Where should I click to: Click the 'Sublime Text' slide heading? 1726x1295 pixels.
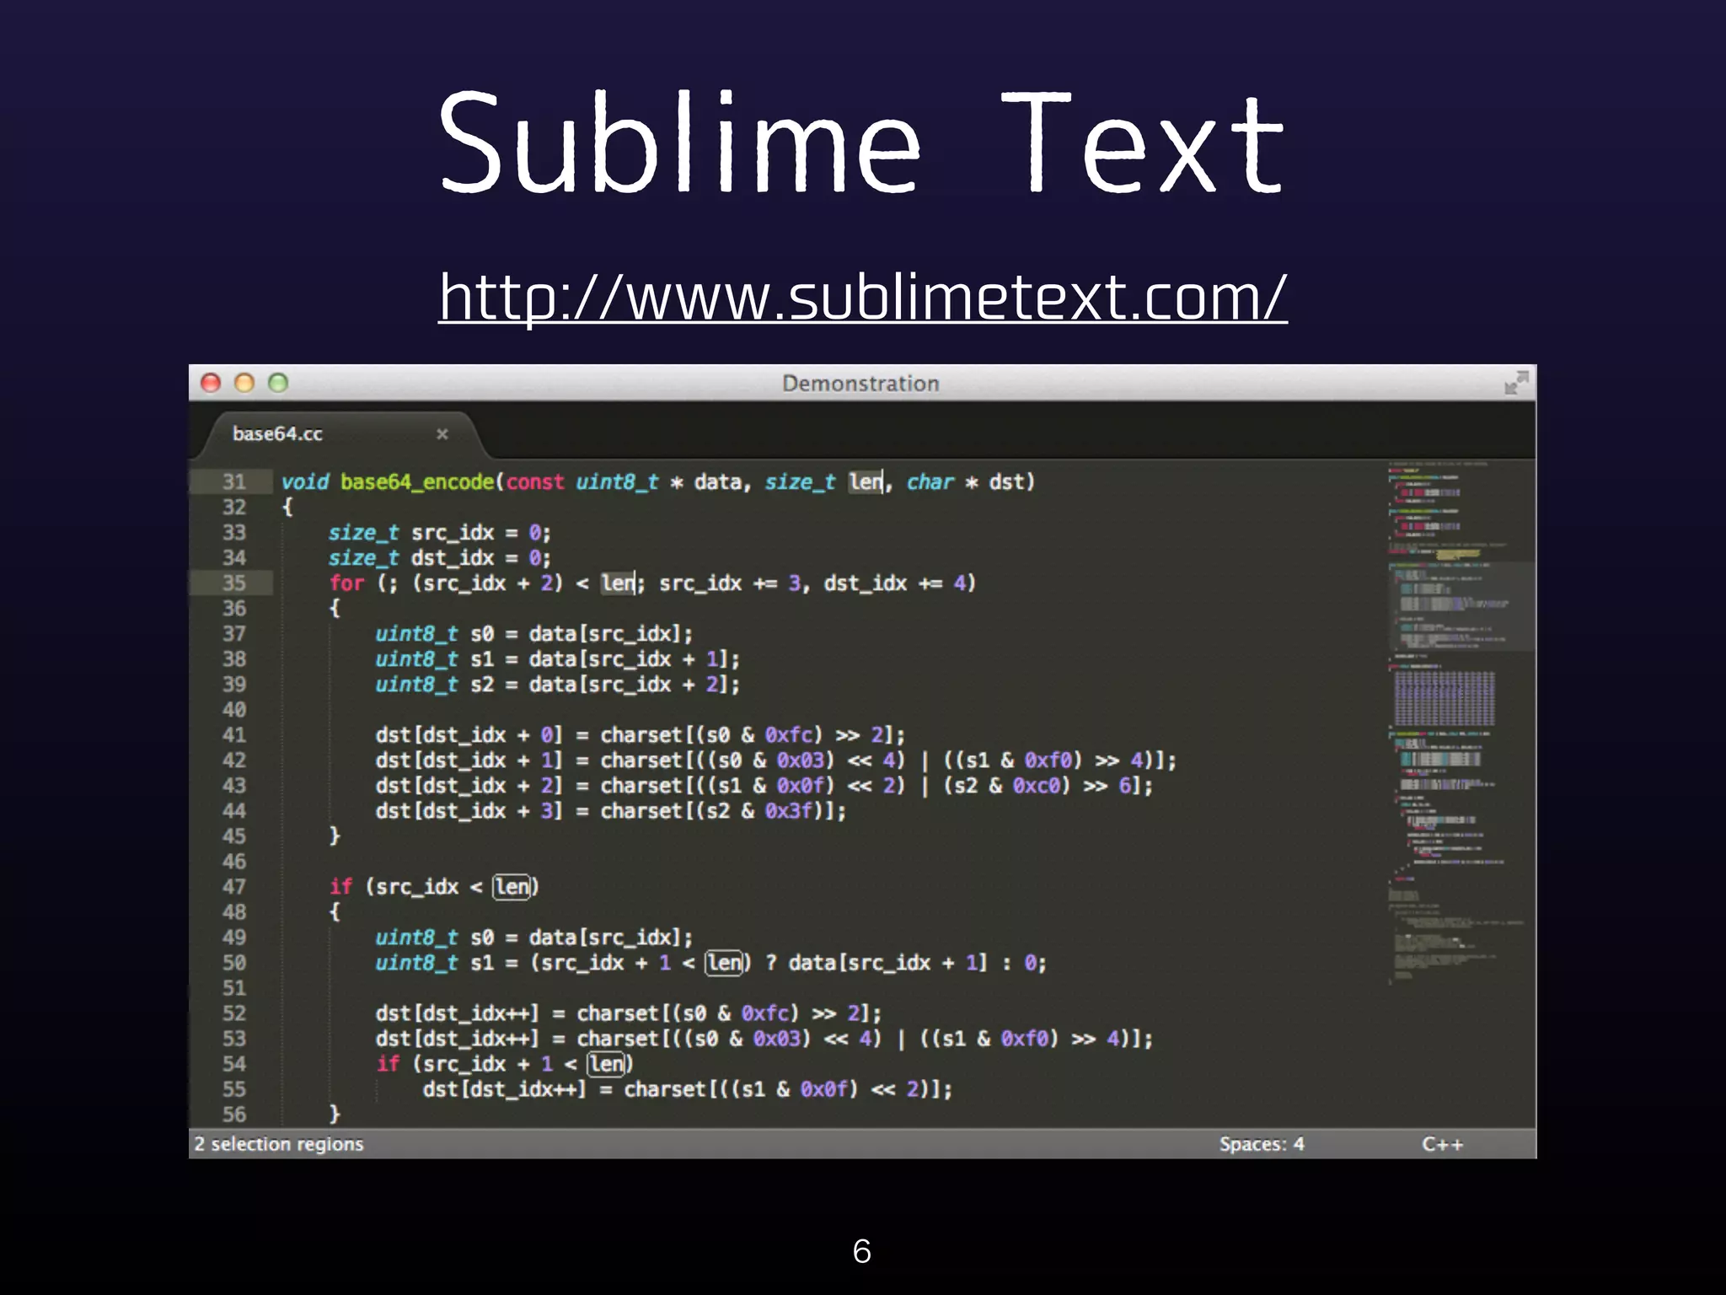(862, 142)
